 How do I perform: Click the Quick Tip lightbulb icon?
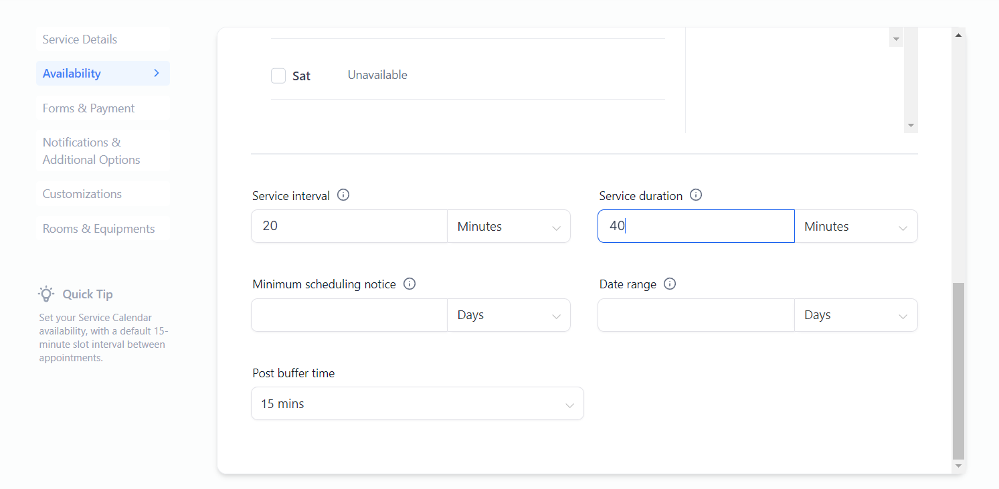pos(46,294)
